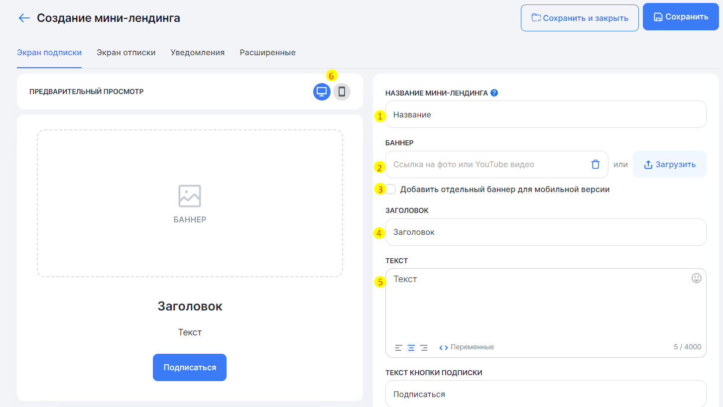This screenshot has width=723, height=407.
Task: Switch preview to desktop view
Action: [x=322, y=92]
